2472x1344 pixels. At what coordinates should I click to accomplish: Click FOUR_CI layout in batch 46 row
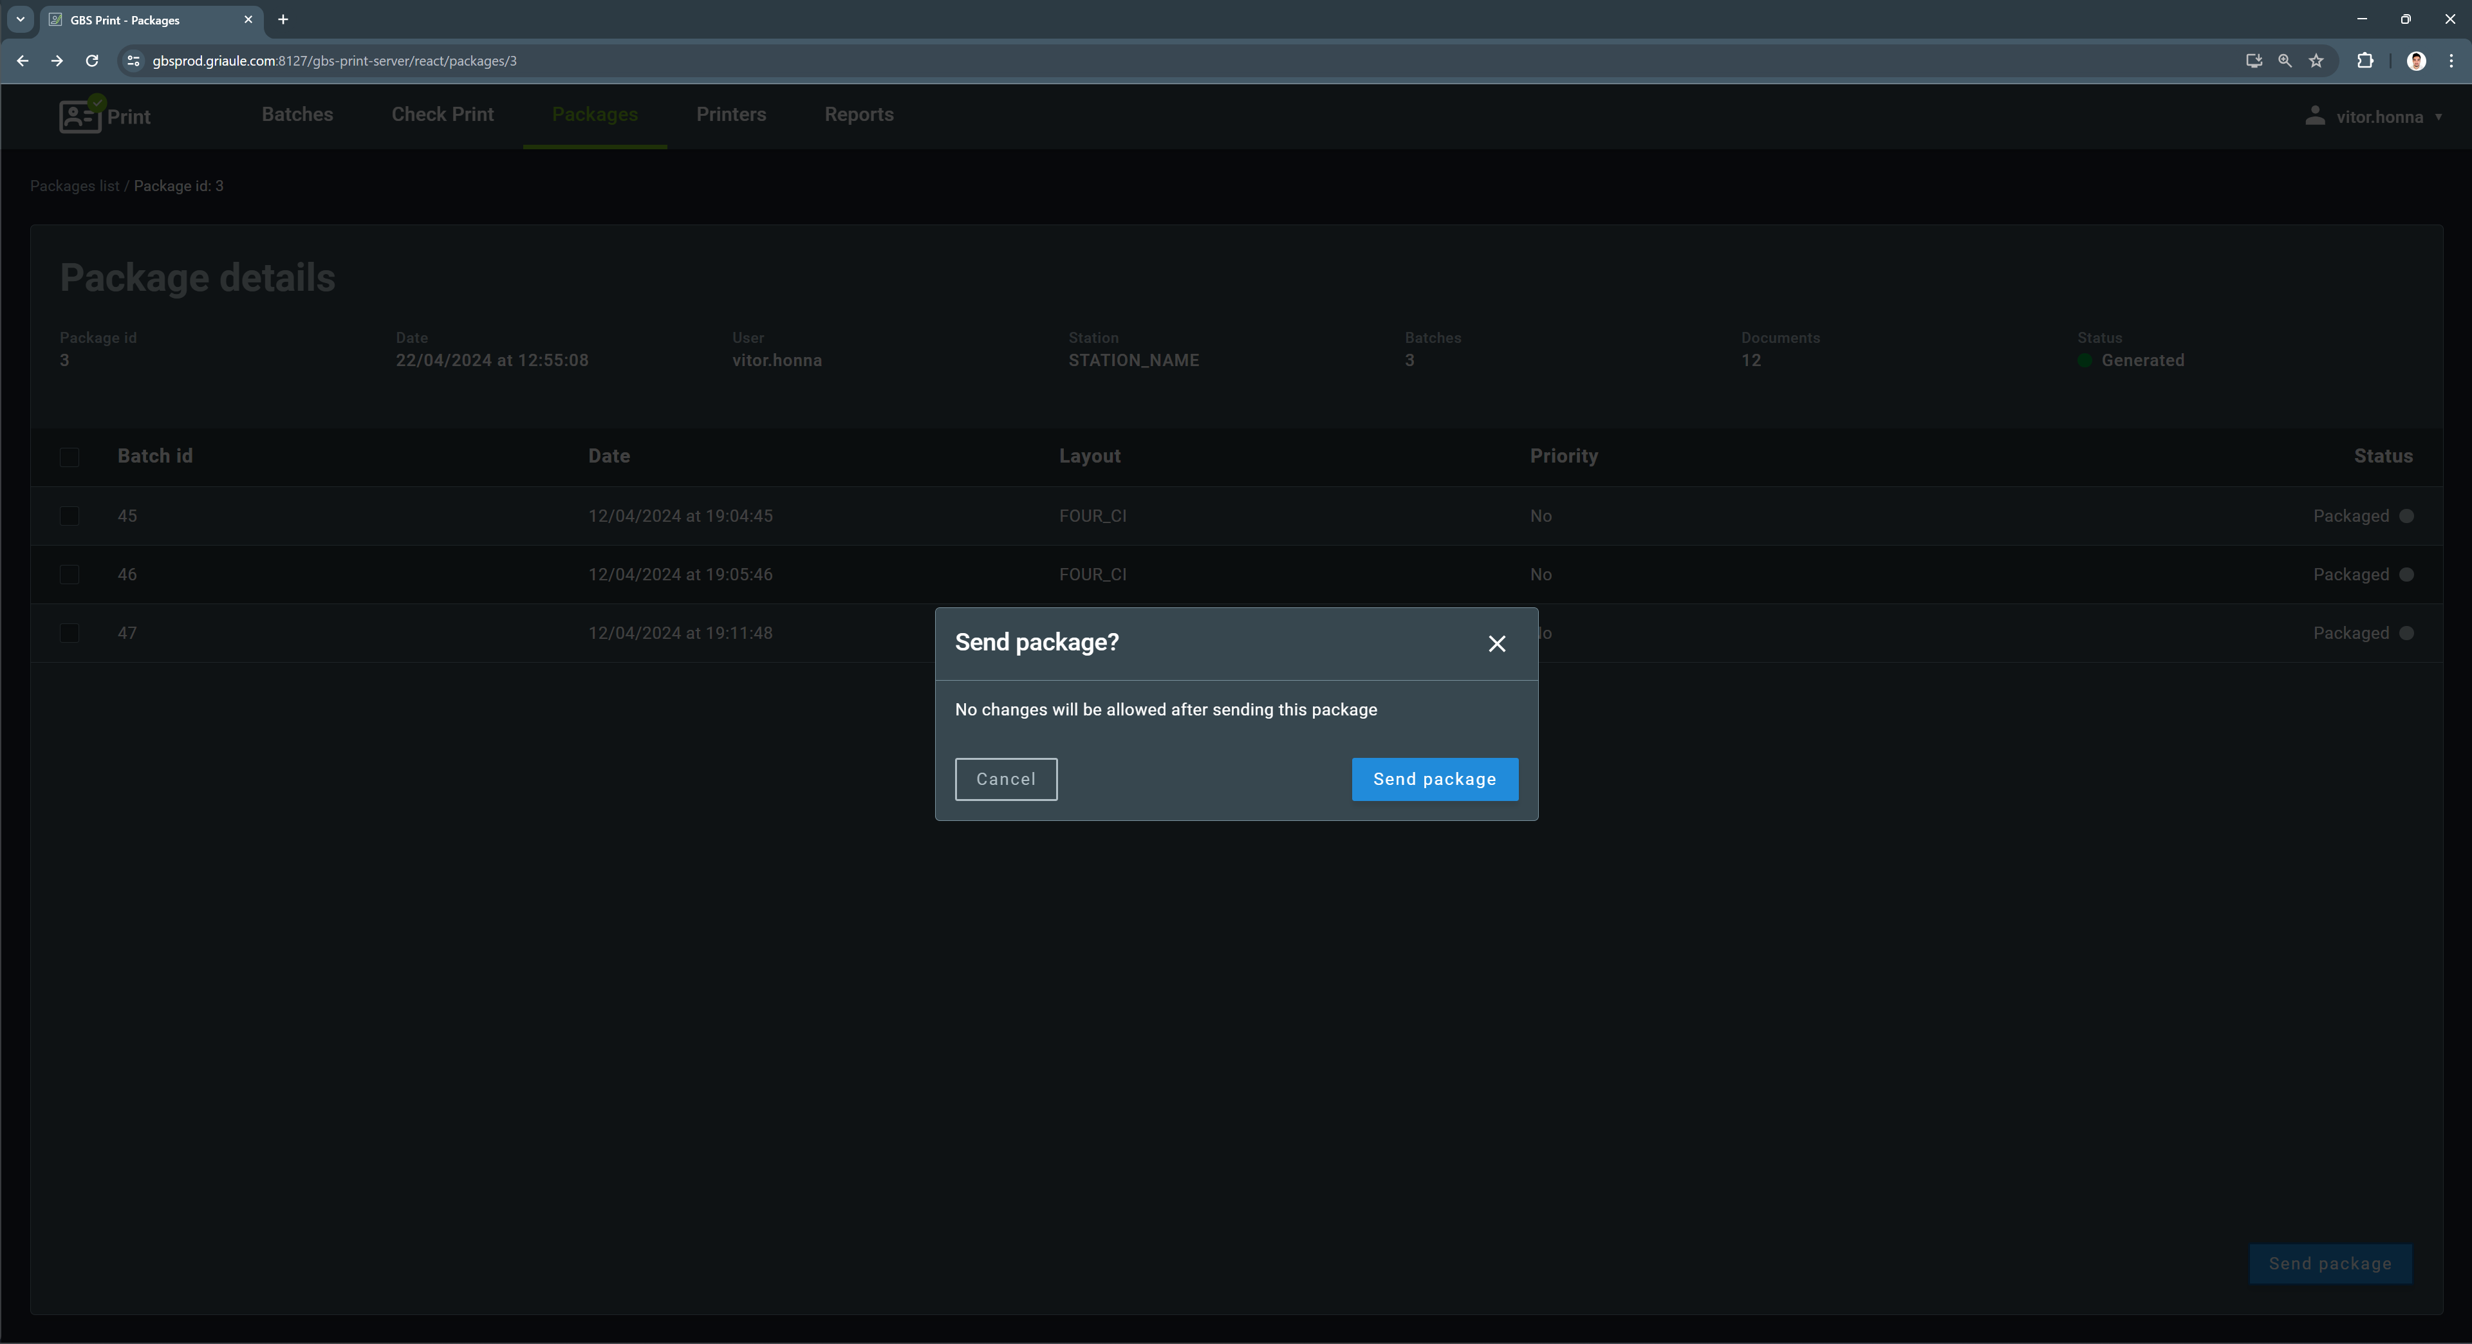click(1093, 575)
